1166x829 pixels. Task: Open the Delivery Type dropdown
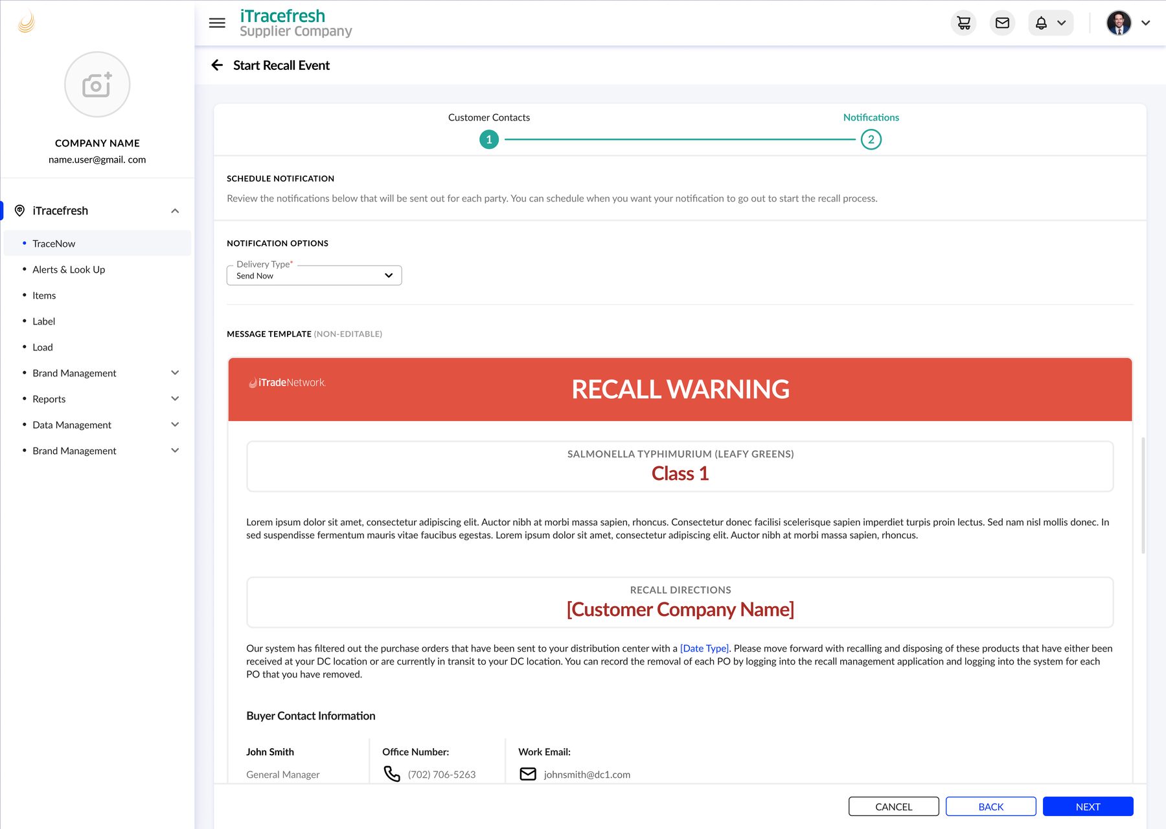[x=314, y=275]
